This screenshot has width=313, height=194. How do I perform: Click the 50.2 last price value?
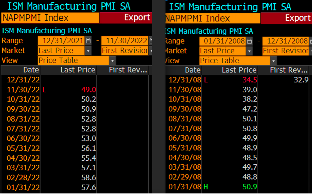pyautogui.click(x=89, y=99)
